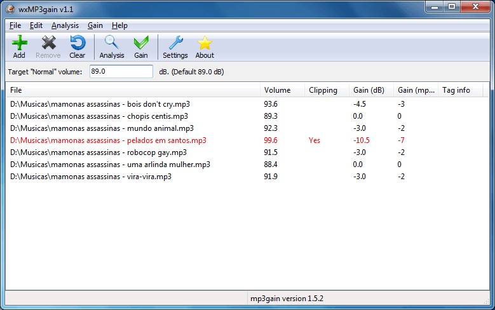Viewport: 495px width, 310px height.
Task: Click the wxMP3gain title bar app icon
Action: 10,7
